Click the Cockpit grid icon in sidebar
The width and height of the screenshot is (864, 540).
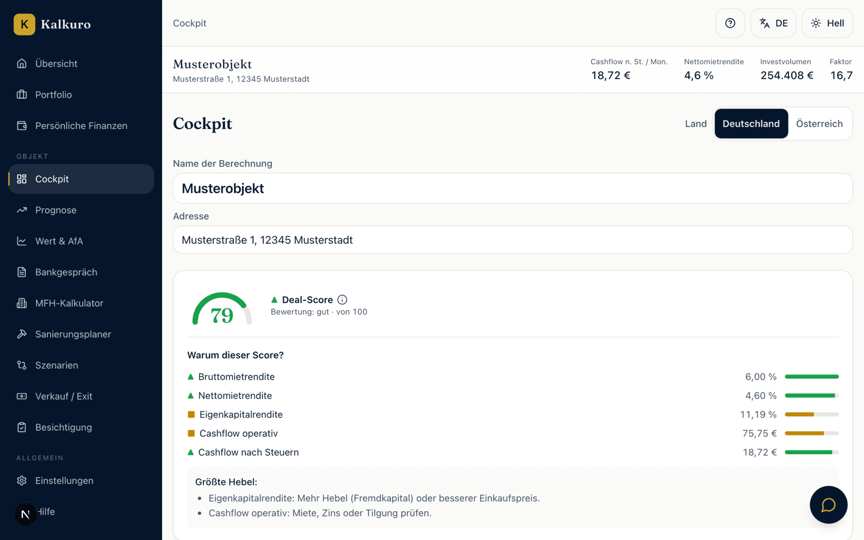[22, 179]
